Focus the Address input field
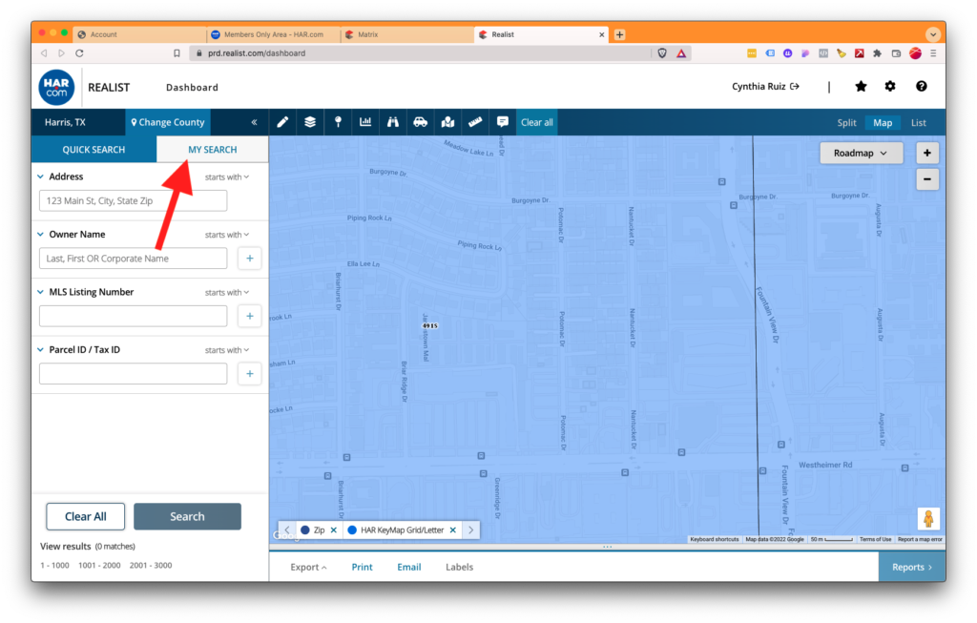Image resolution: width=977 pixels, height=623 pixels. pyautogui.click(x=134, y=200)
